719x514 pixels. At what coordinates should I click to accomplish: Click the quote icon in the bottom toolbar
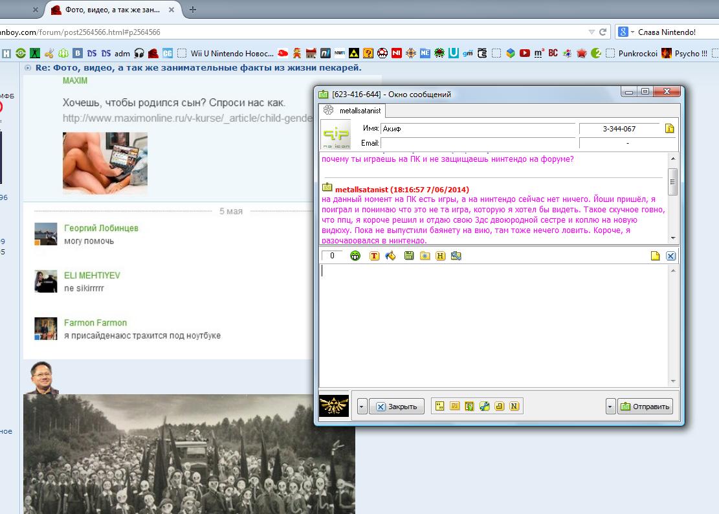[x=439, y=407]
